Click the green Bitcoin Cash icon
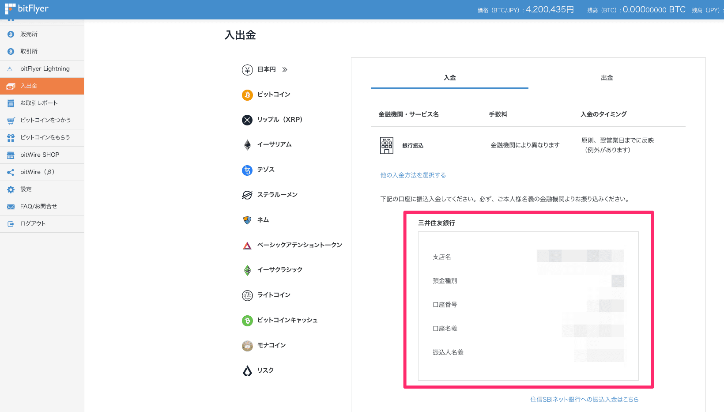The height and width of the screenshot is (412, 724). [247, 321]
